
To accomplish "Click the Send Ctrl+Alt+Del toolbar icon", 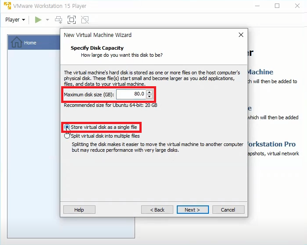I will 58,20.
